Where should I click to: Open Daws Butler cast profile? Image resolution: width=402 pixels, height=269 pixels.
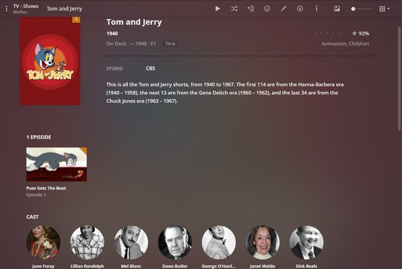175,243
